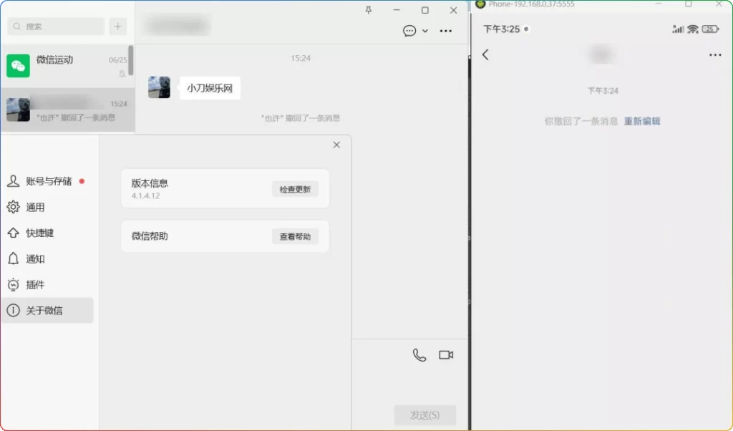Pin the chat window on top
Image resolution: width=733 pixels, height=431 pixels.
(x=368, y=10)
